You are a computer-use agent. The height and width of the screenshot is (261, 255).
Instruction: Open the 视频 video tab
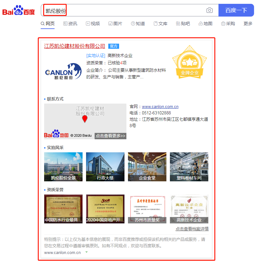[92, 24]
